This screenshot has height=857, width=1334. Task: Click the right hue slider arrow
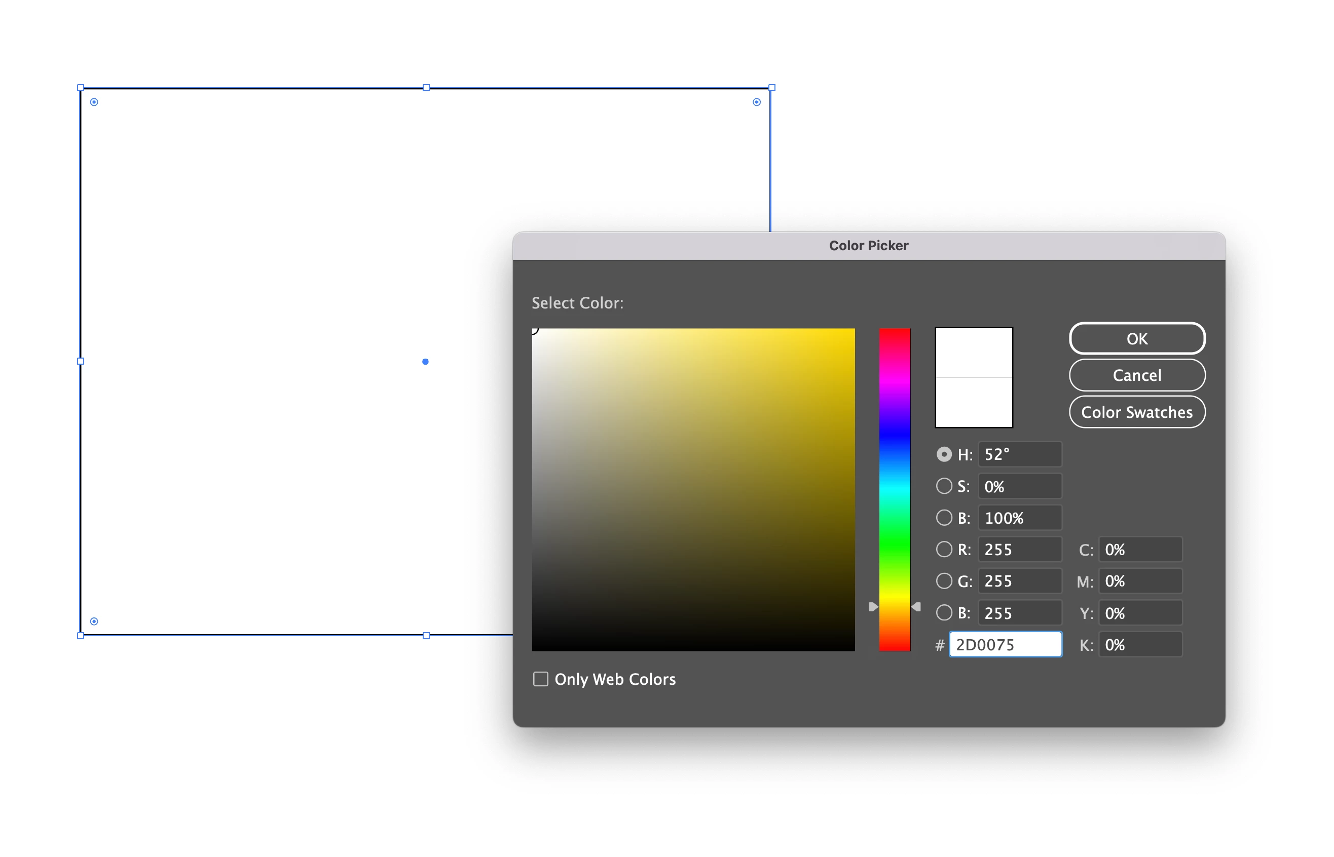click(x=916, y=607)
